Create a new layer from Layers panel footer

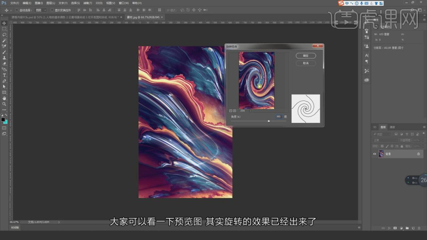pos(413,228)
